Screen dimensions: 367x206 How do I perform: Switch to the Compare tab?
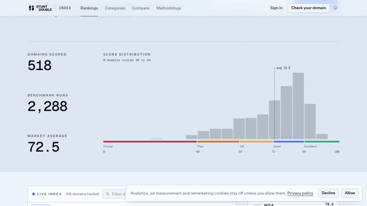(x=141, y=8)
